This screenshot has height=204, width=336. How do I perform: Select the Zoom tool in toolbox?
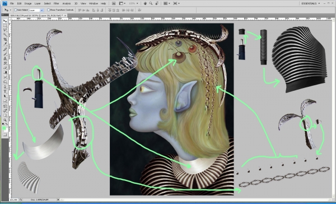5,120
